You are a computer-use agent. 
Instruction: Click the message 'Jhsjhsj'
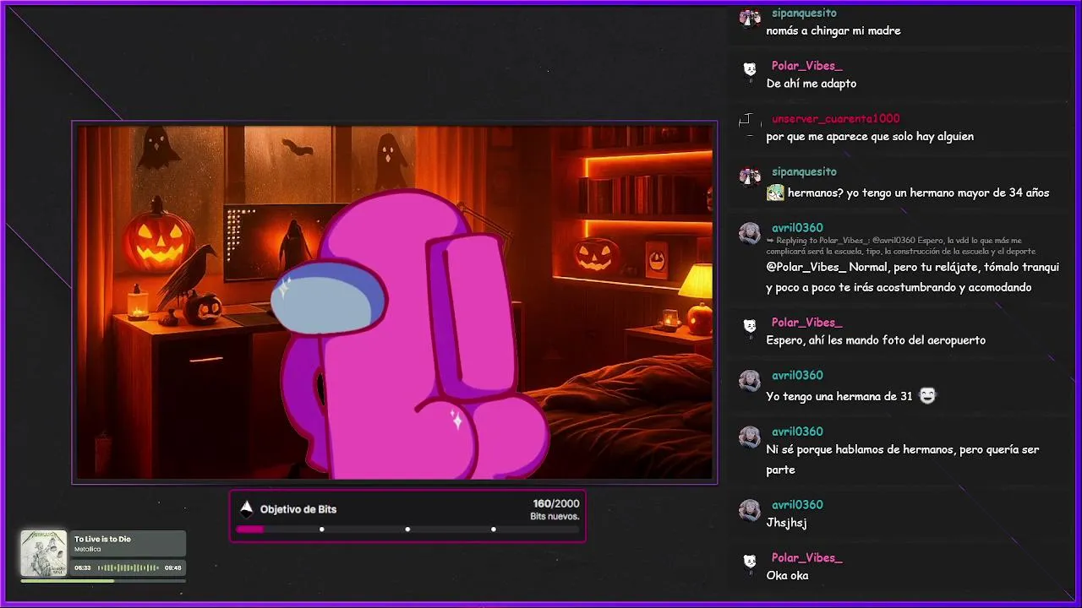point(786,523)
